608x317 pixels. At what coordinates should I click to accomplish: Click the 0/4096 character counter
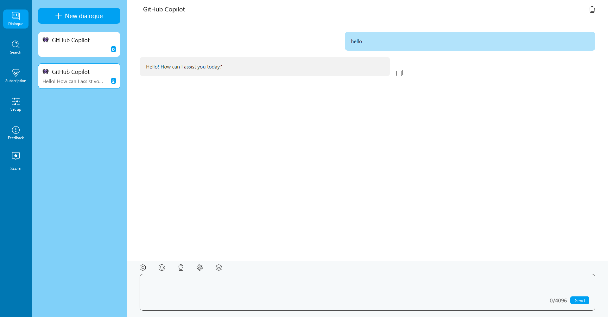click(558, 301)
